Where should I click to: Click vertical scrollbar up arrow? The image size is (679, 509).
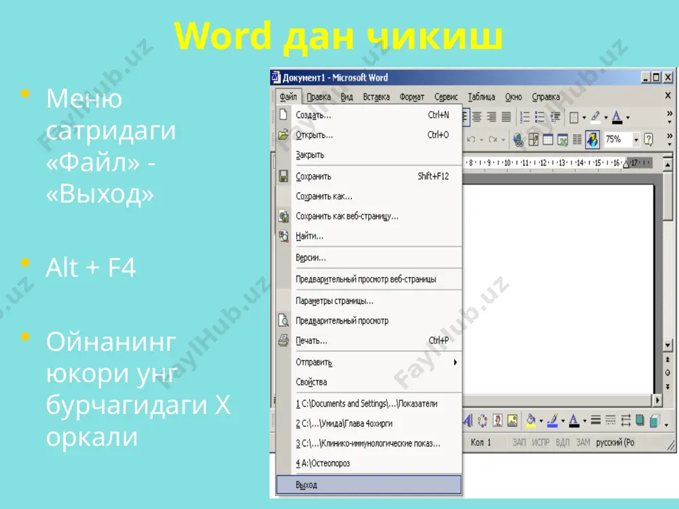tap(667, 165)
